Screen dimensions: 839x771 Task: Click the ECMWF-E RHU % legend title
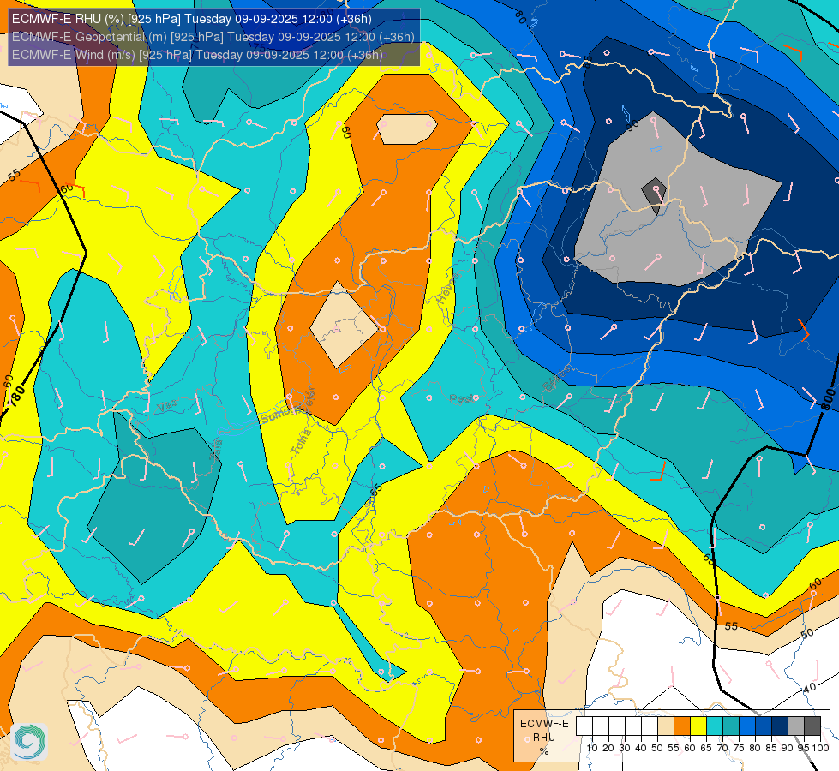click(544, 738)
